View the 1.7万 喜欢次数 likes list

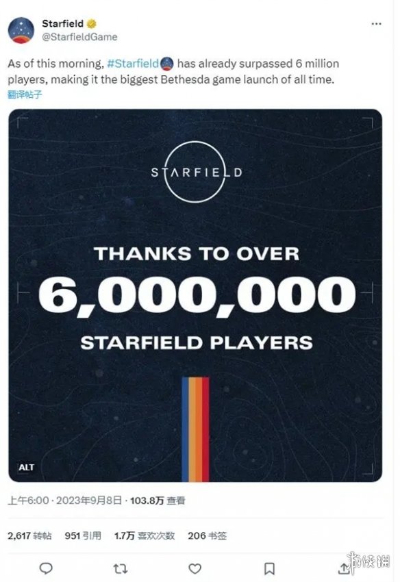coord(145,535)
